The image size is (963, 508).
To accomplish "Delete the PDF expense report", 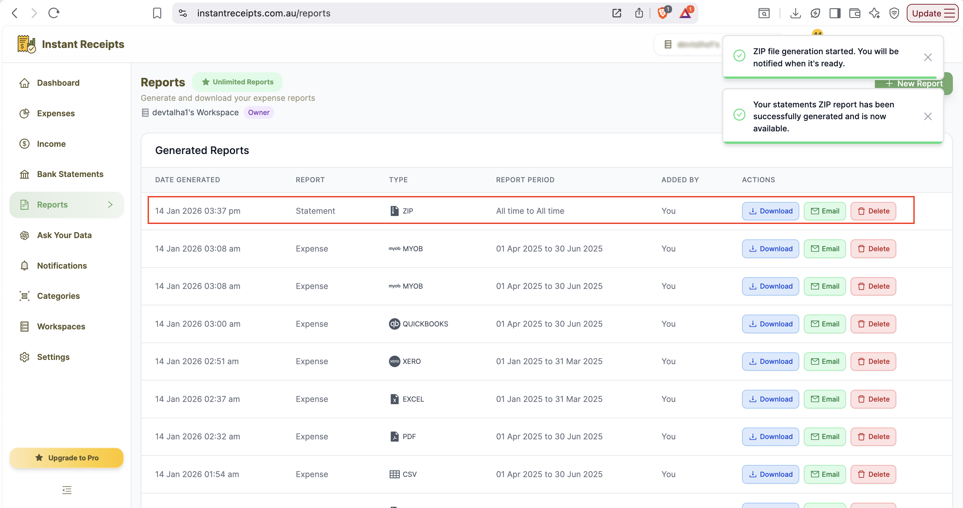I will [x=873, y=437].
